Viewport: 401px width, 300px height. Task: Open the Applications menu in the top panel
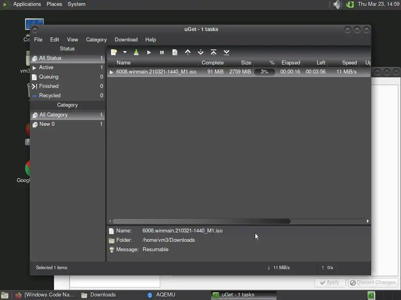point(27,4)
